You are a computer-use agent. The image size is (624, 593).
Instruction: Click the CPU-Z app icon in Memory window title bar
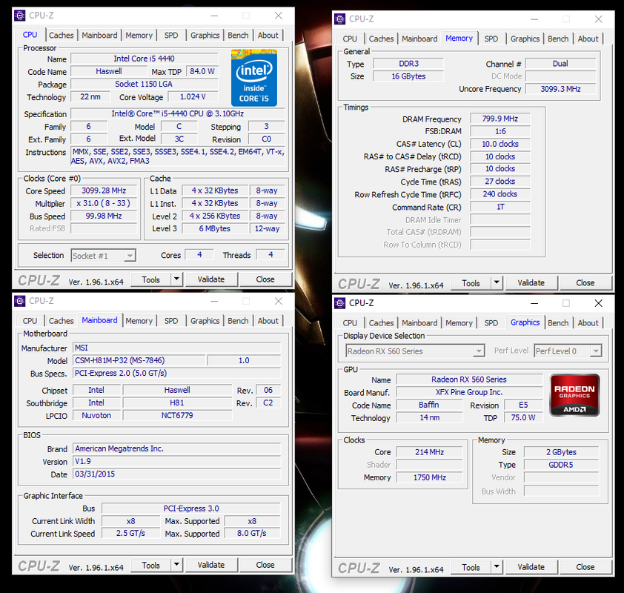(x=339, y=19)
